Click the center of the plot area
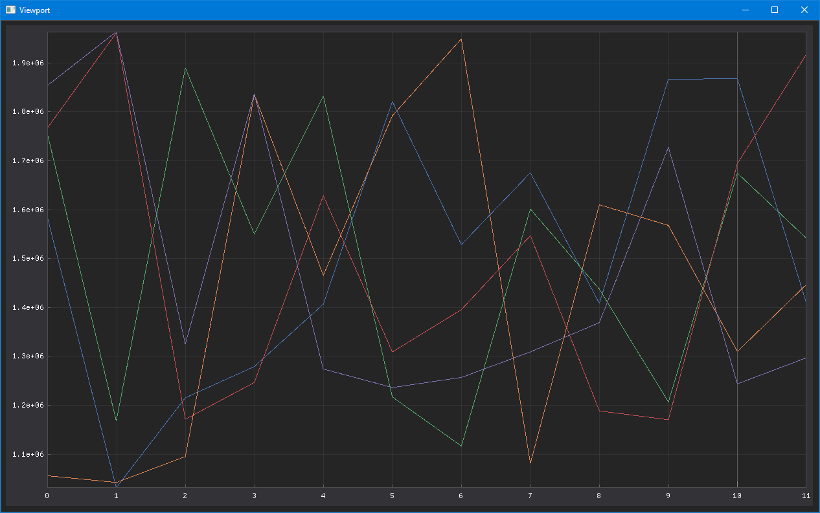The image size is (820, 513). pyautogui.click(x=426, y=259)
